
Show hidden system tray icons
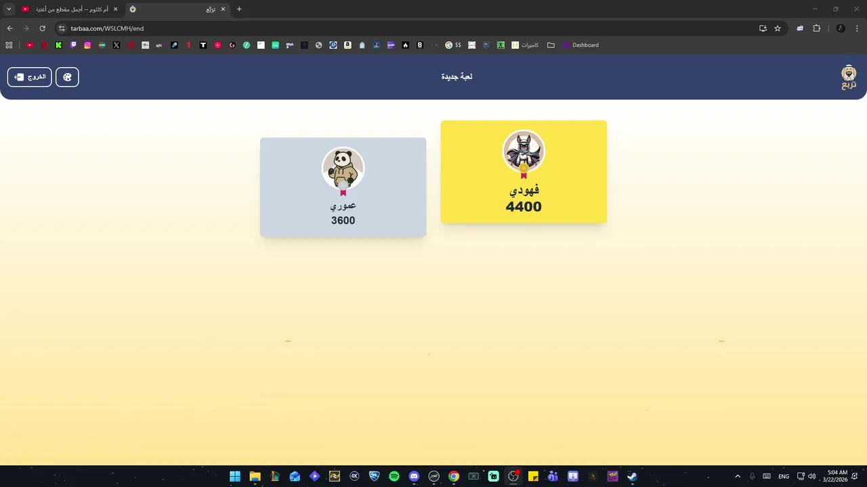click(x=738, y=476)
